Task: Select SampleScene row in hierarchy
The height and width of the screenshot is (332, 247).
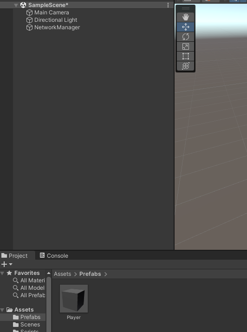Action: (x=87, y=5)
